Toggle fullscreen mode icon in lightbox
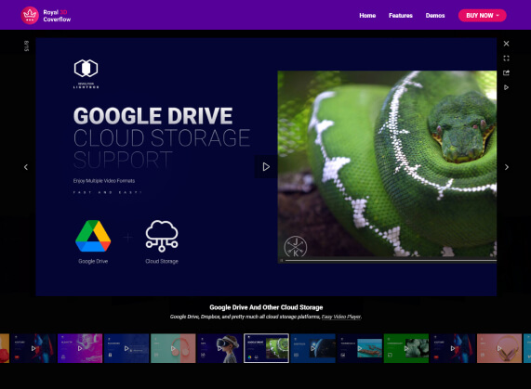531x389 pixels. (506, 58)
